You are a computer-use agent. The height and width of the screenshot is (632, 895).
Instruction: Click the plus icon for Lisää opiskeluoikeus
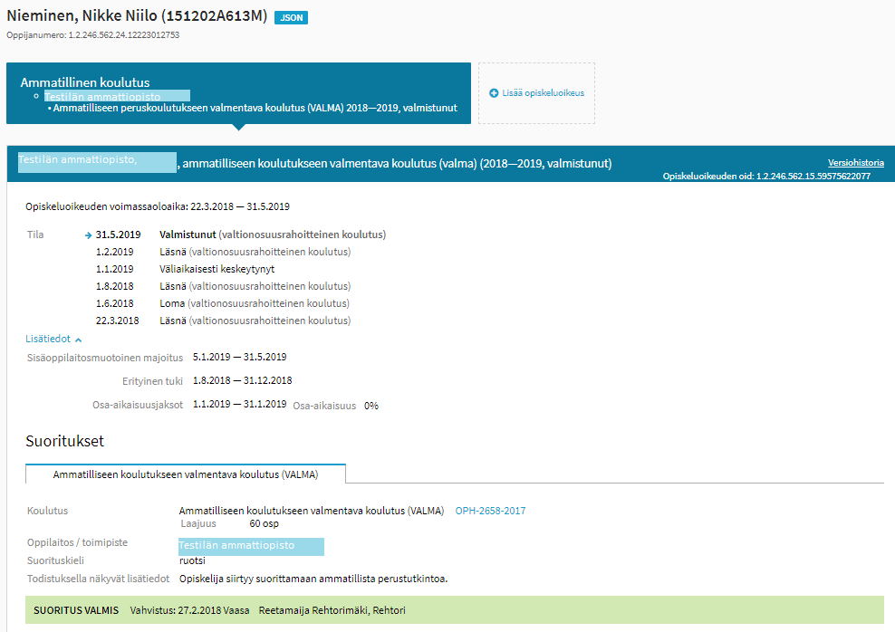click(x=494, y=93)
